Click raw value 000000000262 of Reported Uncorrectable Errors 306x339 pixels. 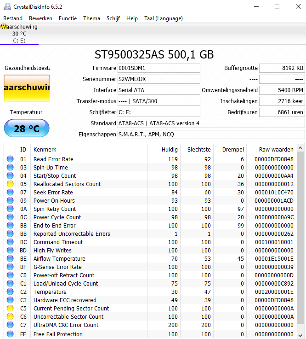pos(274,234)
